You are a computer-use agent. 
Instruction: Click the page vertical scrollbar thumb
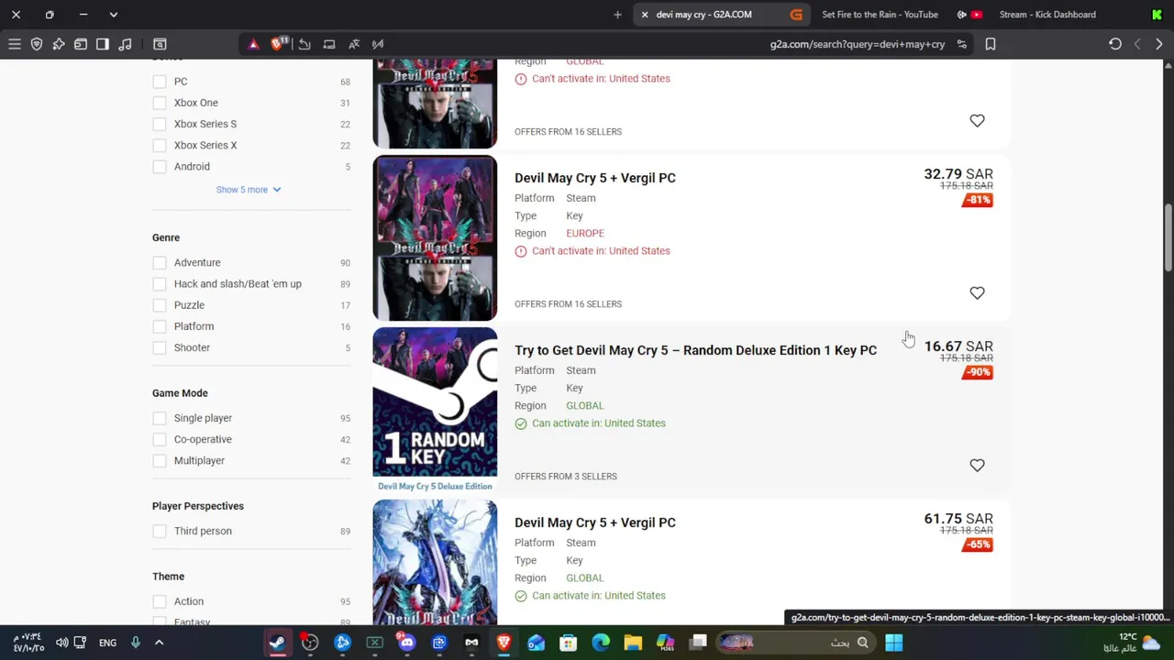pos(1168,236)
